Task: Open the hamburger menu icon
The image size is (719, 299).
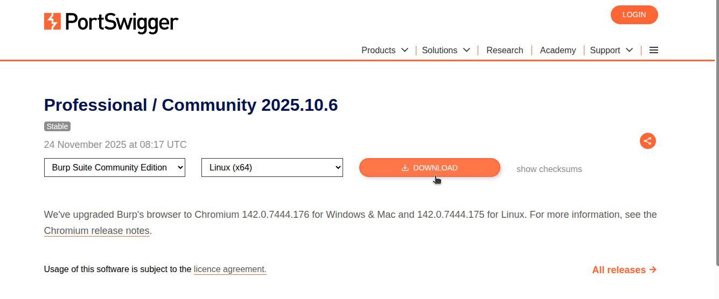Action: (654, 50)
